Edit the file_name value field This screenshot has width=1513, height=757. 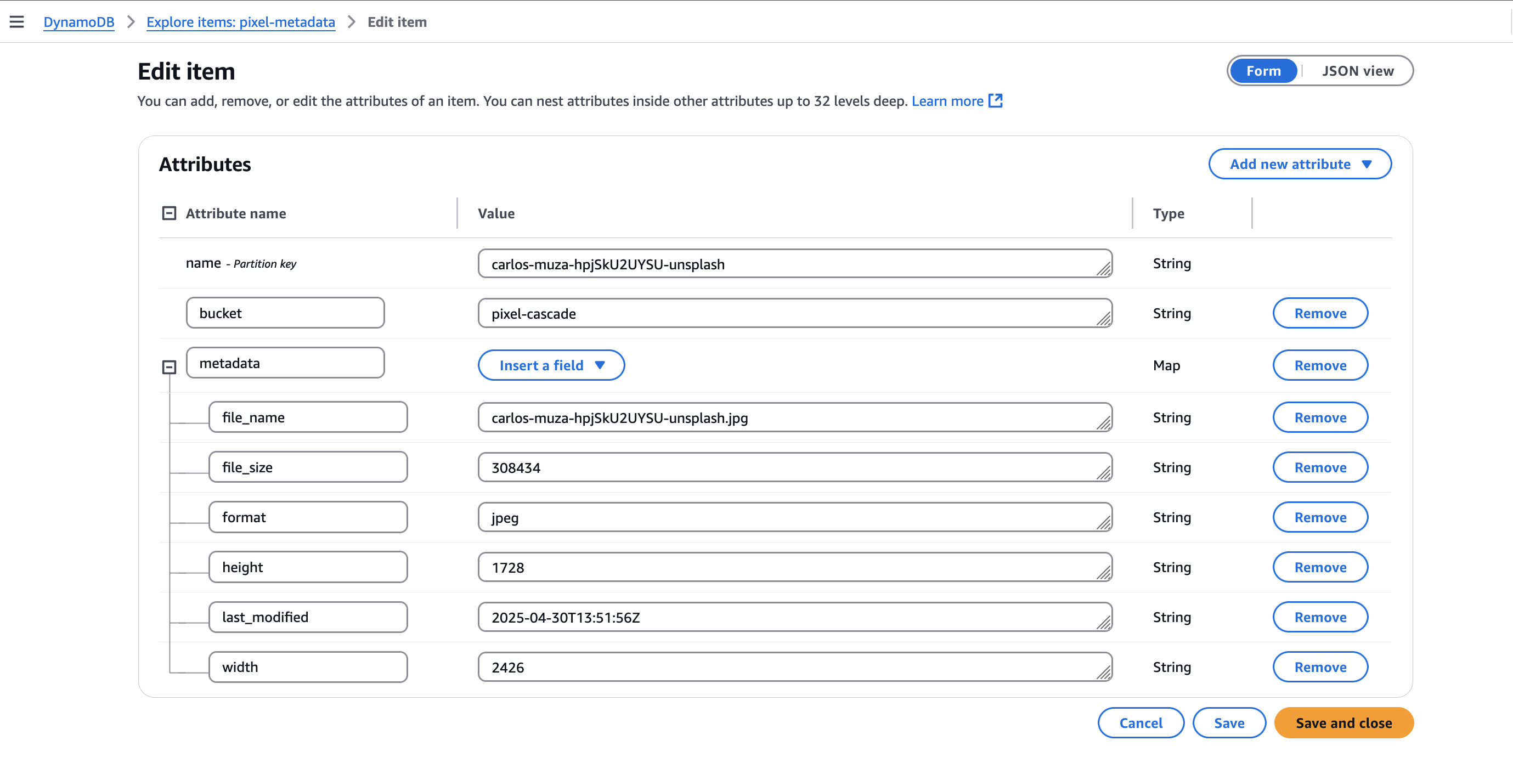[x=795, y=417]
